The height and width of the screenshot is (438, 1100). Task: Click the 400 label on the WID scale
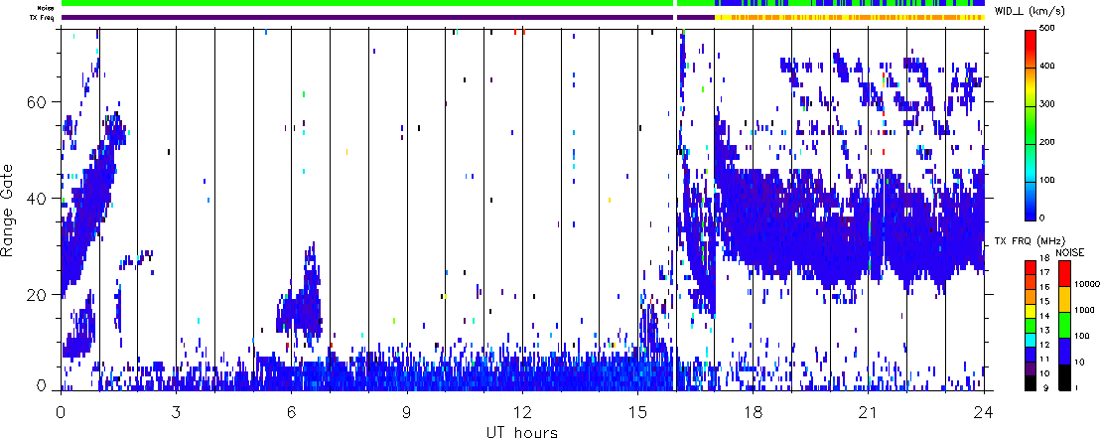click(1048, 68)
